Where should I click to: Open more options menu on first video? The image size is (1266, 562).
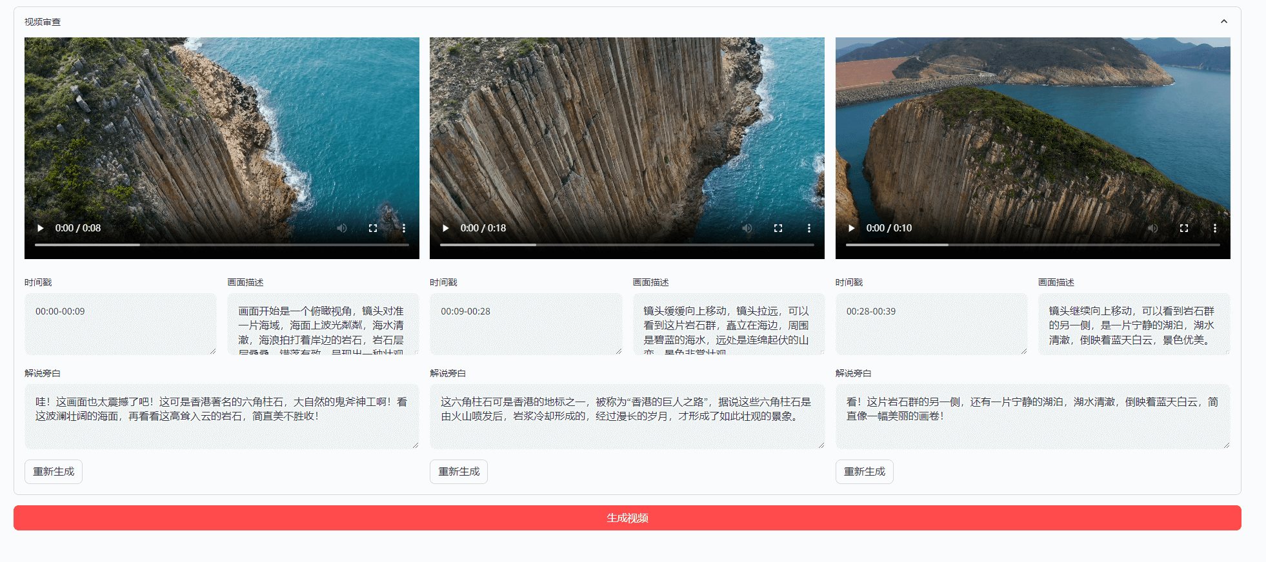coord(404,228)
